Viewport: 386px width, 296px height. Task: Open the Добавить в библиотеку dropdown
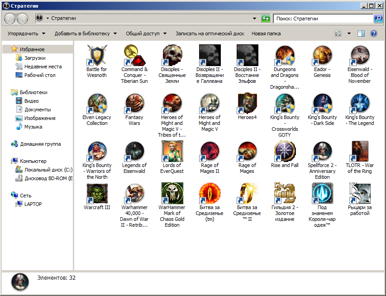tap(86, 33)
